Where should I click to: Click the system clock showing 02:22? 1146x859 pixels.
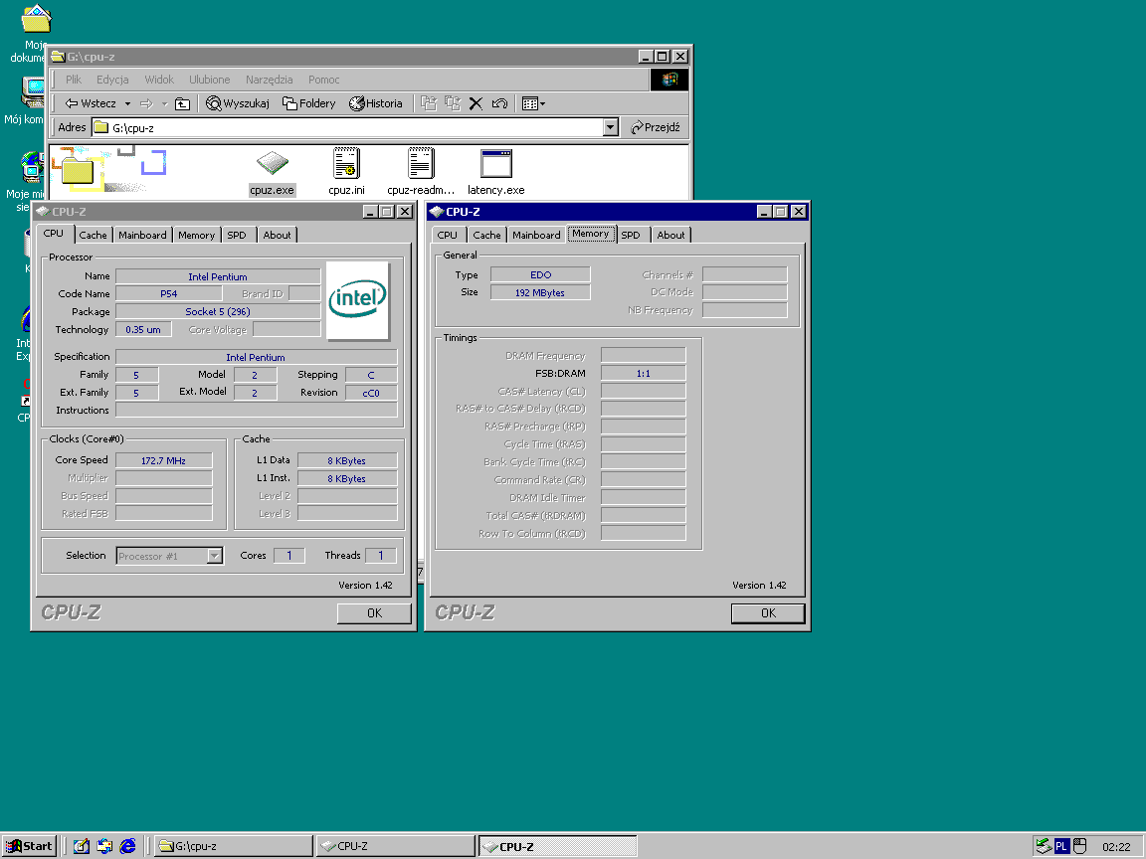pyautogui.click(x=1116, y=847)
